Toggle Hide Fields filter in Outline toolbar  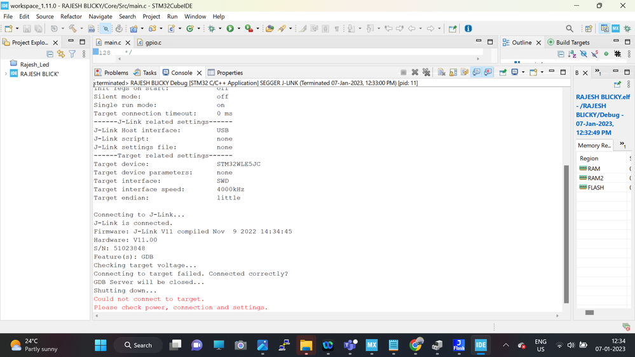tap(583, 54)
